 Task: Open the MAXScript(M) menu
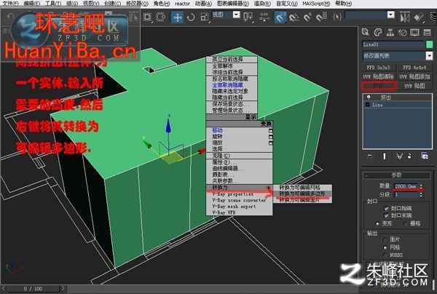(316, 4)
